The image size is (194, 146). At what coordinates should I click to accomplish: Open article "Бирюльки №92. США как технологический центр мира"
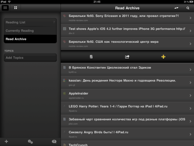pos(127,44)
